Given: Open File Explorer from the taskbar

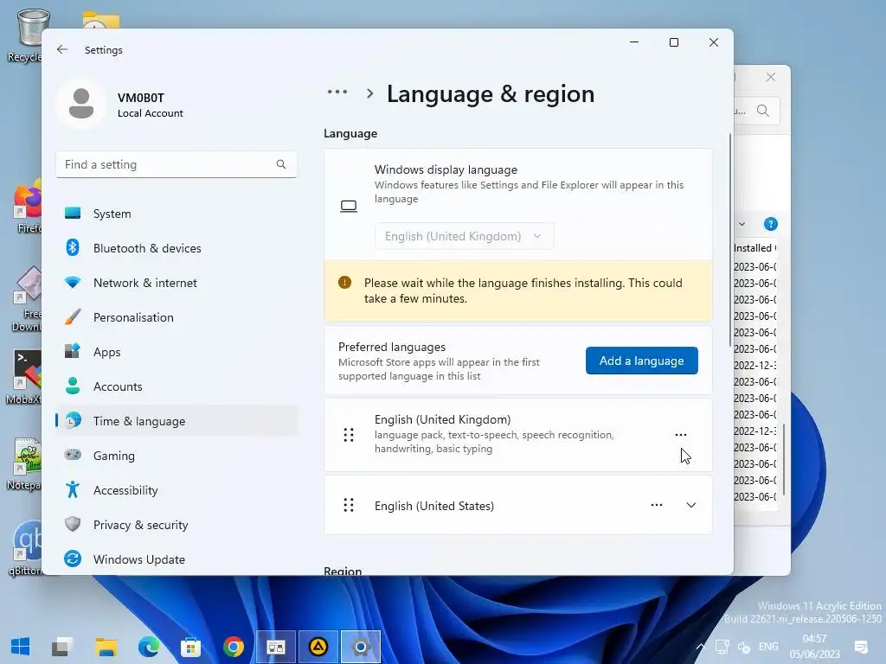Looking at the screenshot, I should (106, 647).
